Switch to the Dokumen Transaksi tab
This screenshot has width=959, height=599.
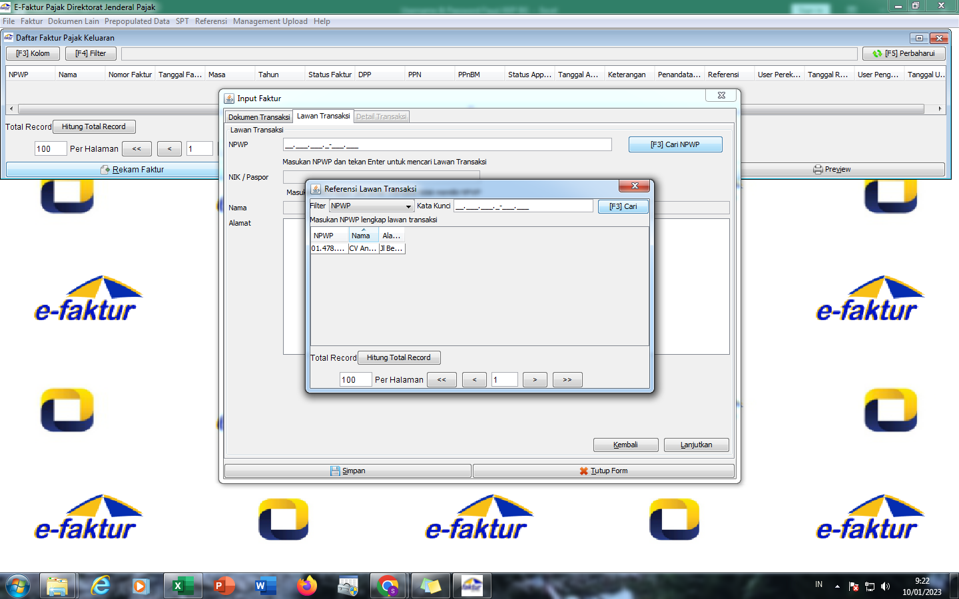click(x=259, y=117)
